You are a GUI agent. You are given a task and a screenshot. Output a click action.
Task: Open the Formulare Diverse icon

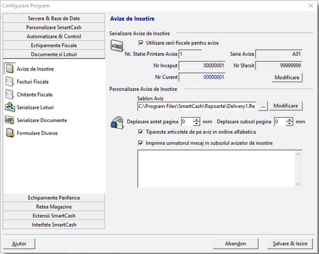pos(10,133)
